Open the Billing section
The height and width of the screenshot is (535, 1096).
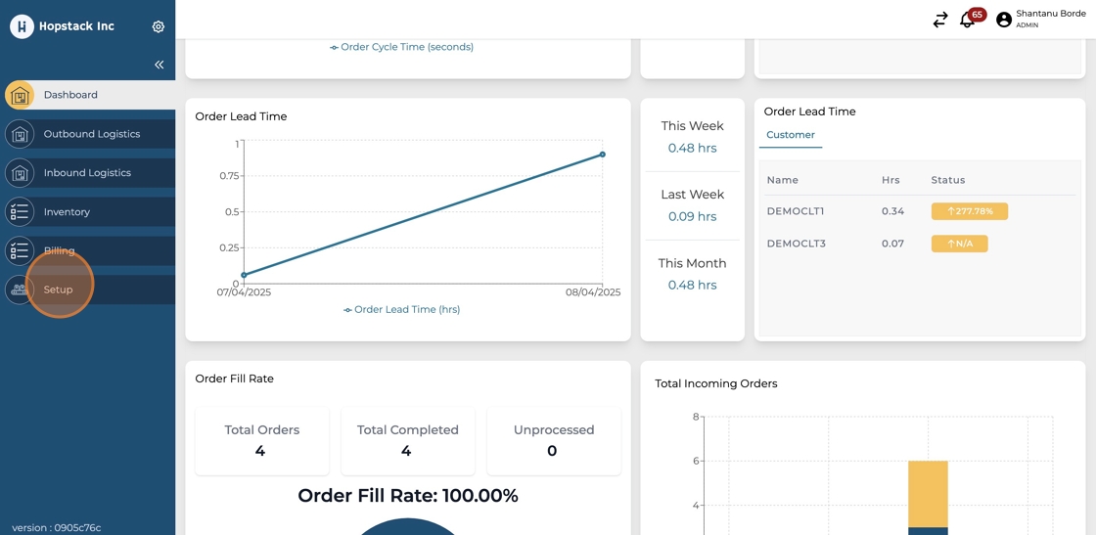[59, 250]
